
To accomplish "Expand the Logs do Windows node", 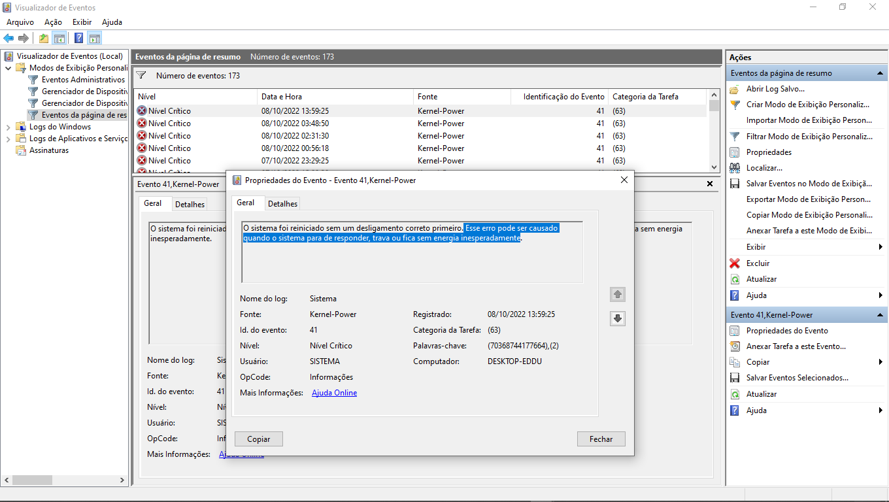I will click(x=8, y=127).
